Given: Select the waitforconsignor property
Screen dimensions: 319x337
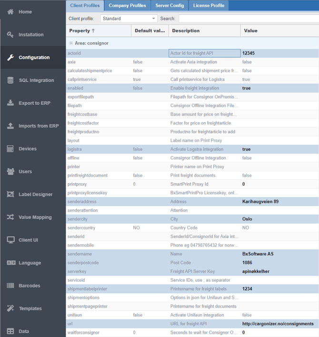Looking at the screenshot, I should pyautogui.click(x=83, y=333).
